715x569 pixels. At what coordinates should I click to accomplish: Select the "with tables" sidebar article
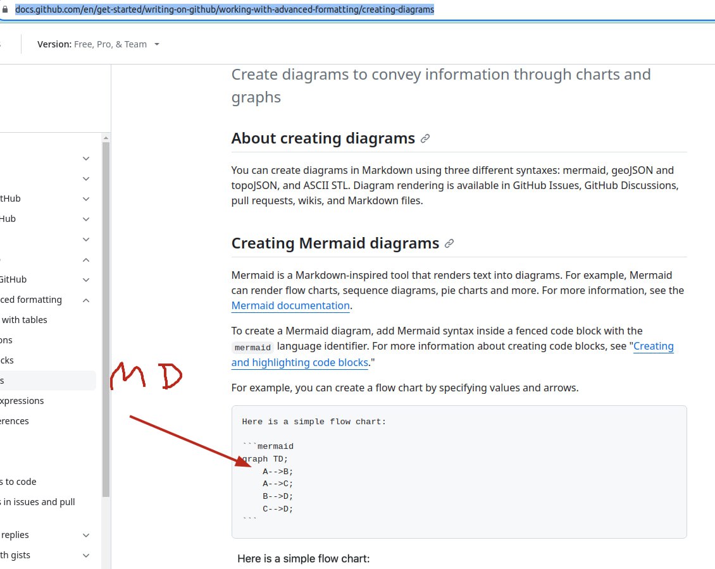click(24, 320)
